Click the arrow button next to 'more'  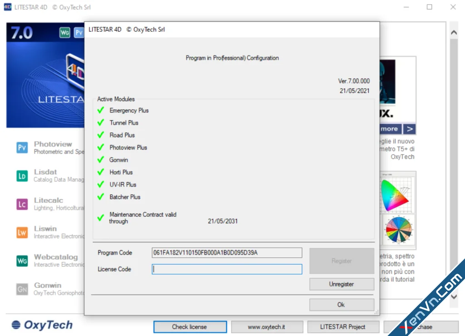click(410, 129)
